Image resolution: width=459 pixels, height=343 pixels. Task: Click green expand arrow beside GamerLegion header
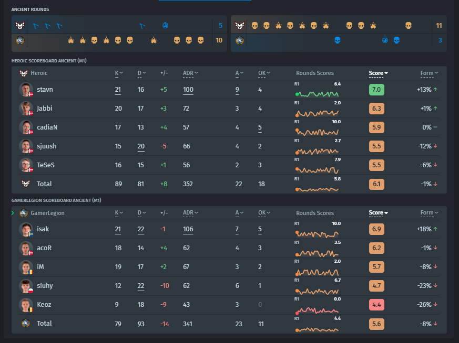point(13,213)
